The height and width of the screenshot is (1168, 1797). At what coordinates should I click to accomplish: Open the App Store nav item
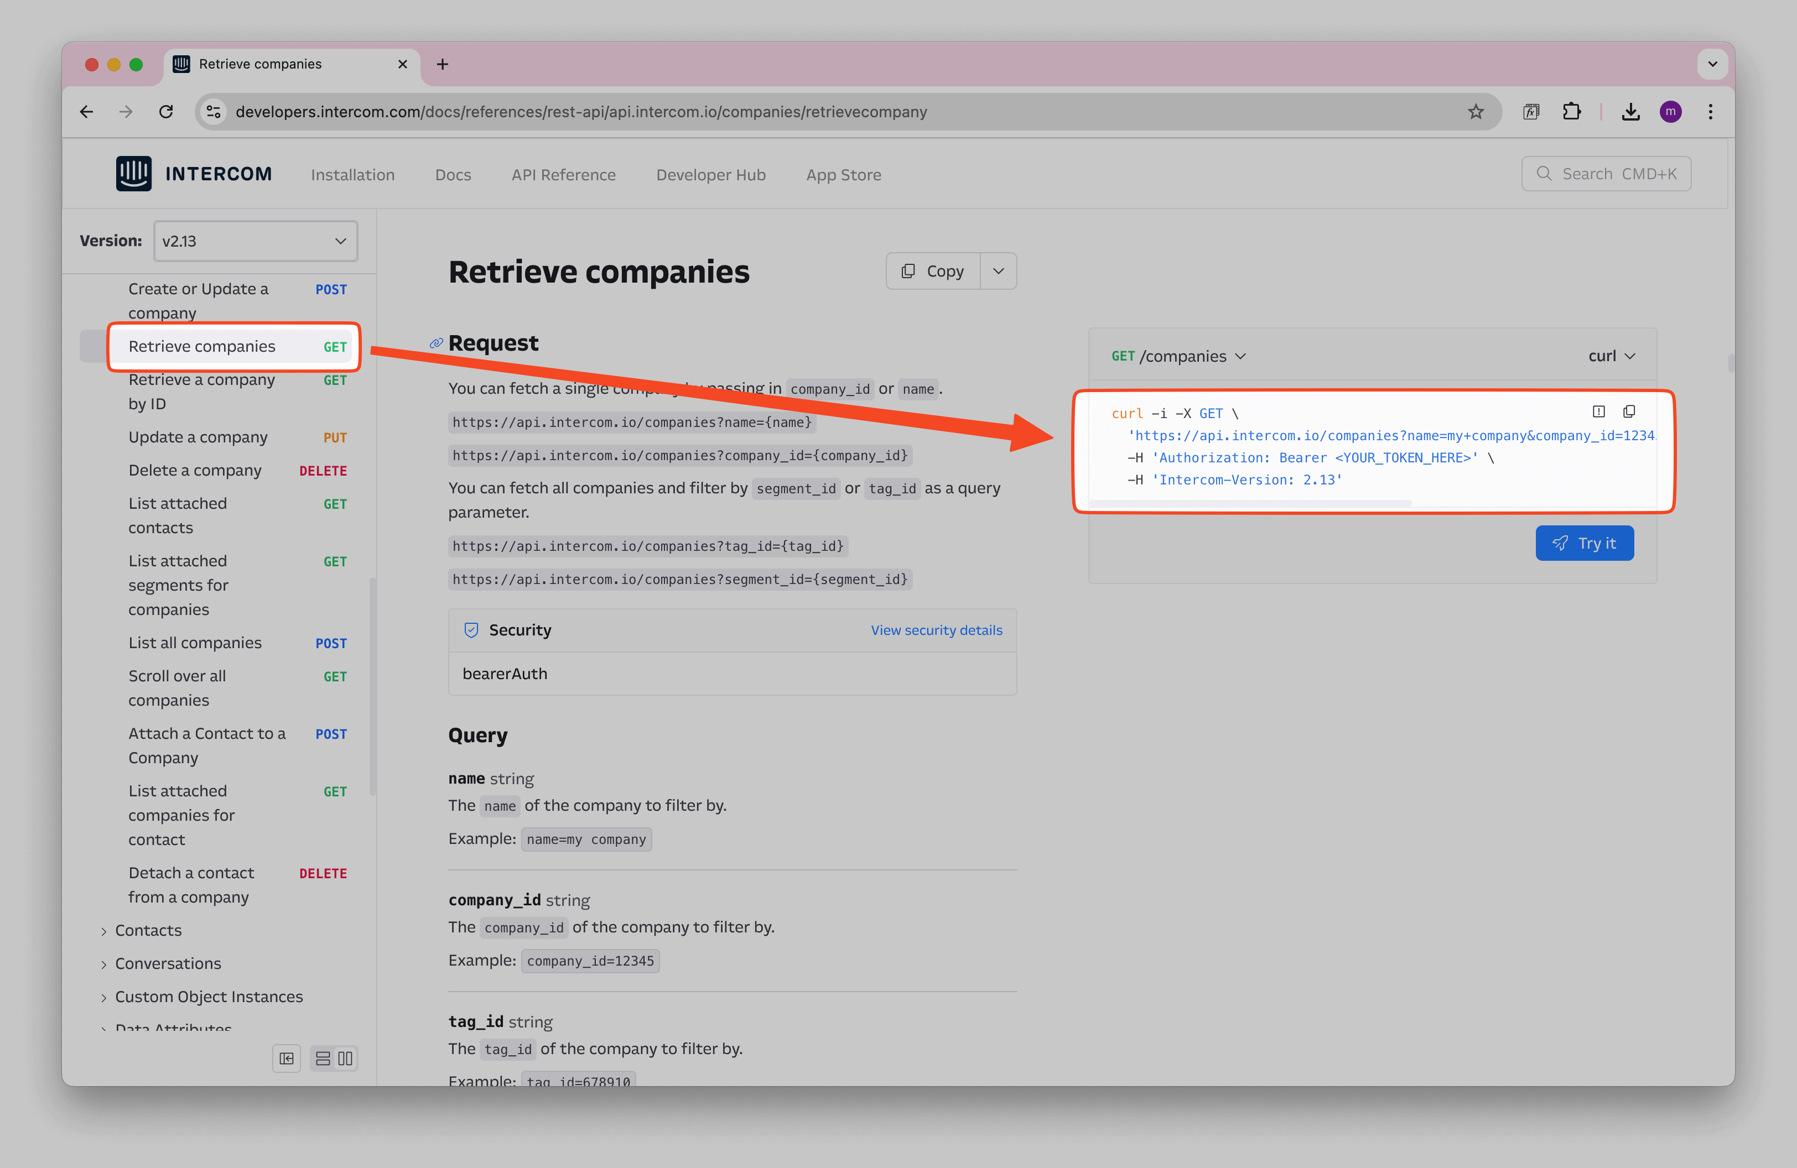pyautogui.click(x=843, y=175)
